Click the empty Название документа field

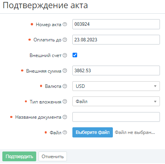point(116,117)
